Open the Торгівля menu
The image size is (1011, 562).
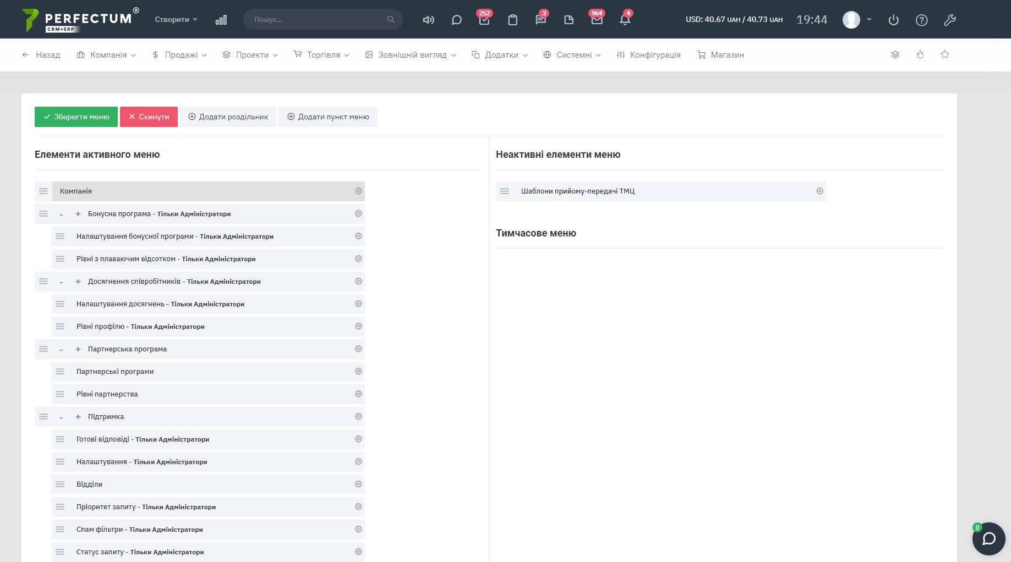(321, 55)
